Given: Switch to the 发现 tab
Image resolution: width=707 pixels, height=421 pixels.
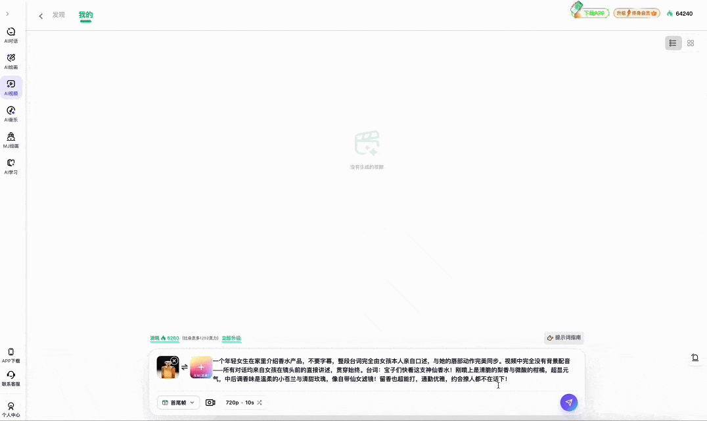Looking at the screenshot, I should pos(58,15).
